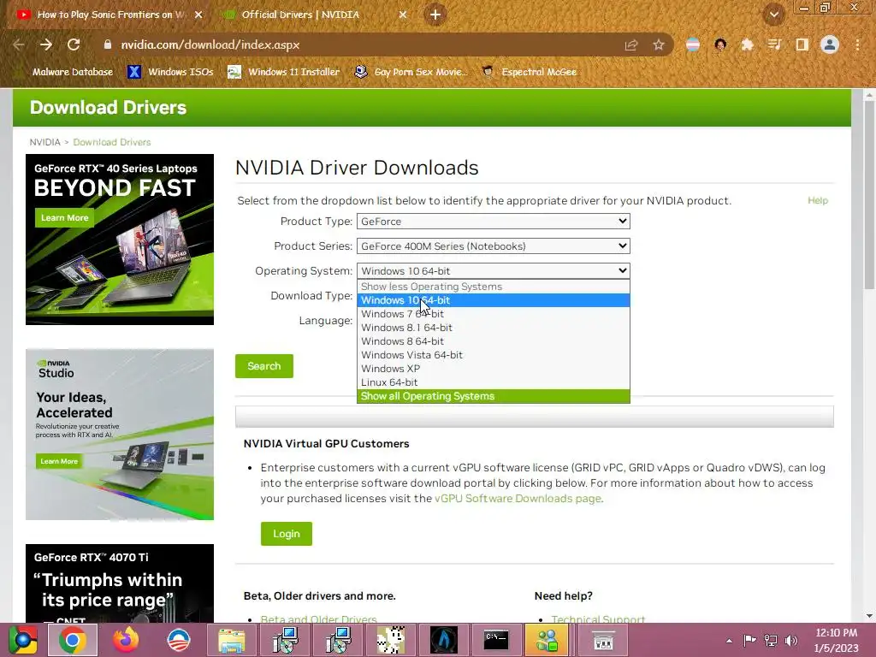Close the Official Drivers NVIDIA tab
The width and height of the screenshot is (876, 657).
click(403, 15)
